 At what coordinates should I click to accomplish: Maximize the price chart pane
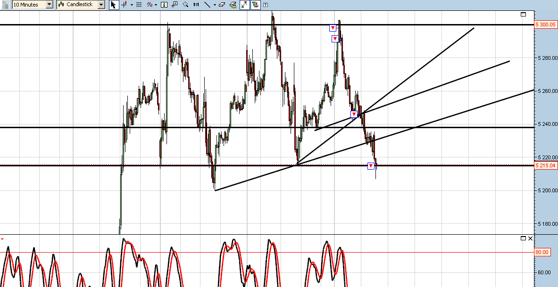[x=523, y=14]
